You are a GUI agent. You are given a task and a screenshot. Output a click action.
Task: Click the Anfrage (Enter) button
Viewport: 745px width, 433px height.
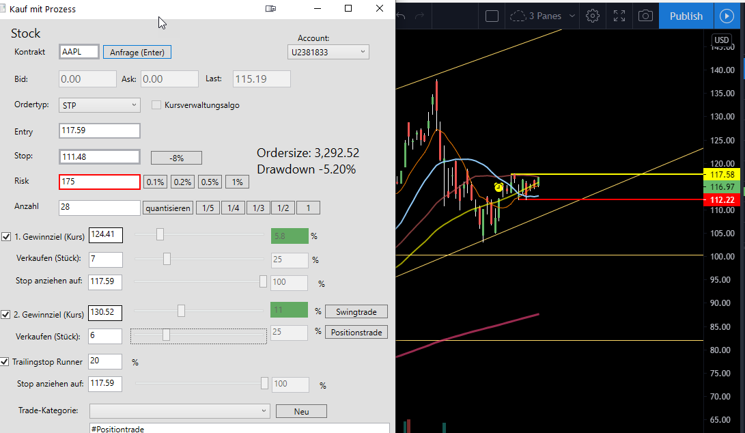[137, 53]
